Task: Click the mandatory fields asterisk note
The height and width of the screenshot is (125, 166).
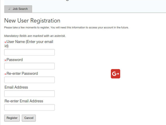Action: tap(35, 36)
